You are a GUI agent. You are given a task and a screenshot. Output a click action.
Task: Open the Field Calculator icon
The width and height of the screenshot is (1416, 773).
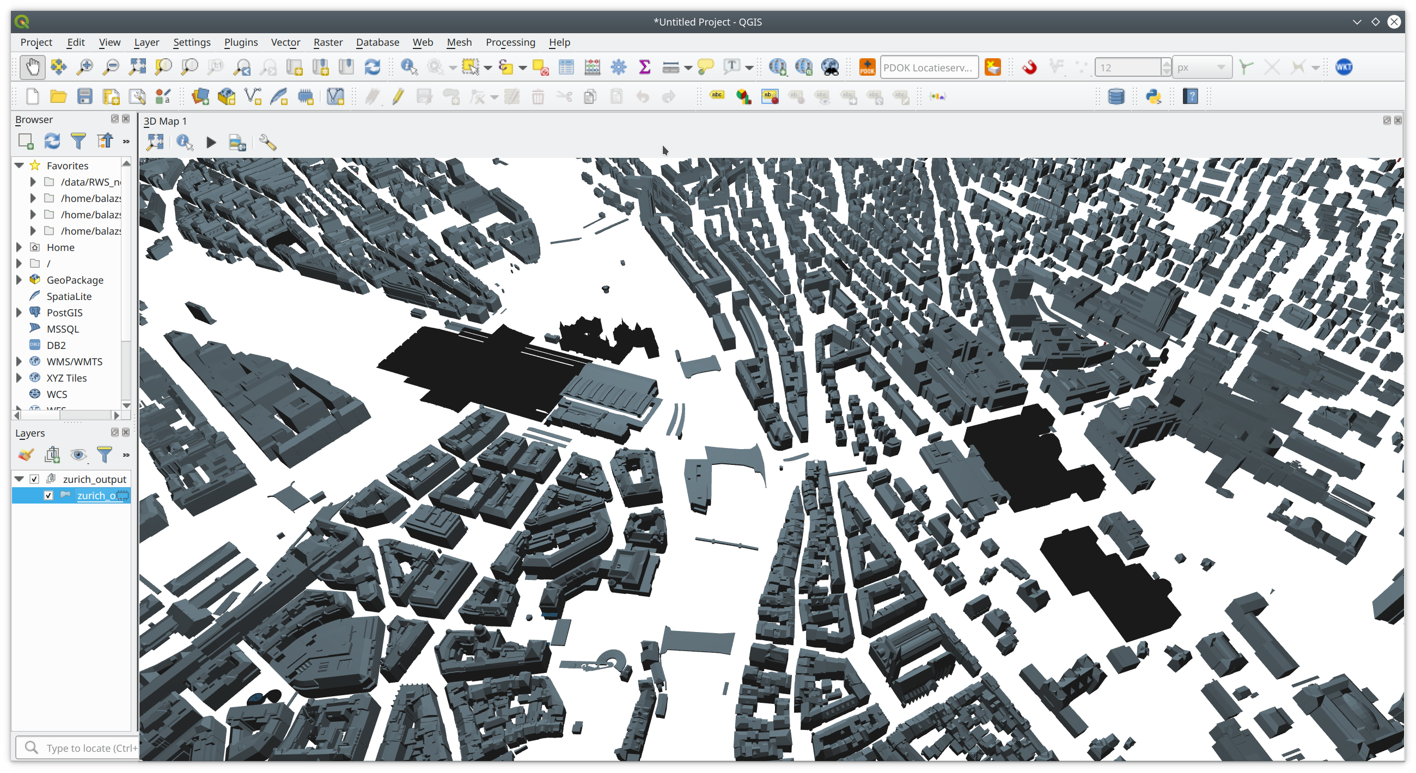click(592, 67)
